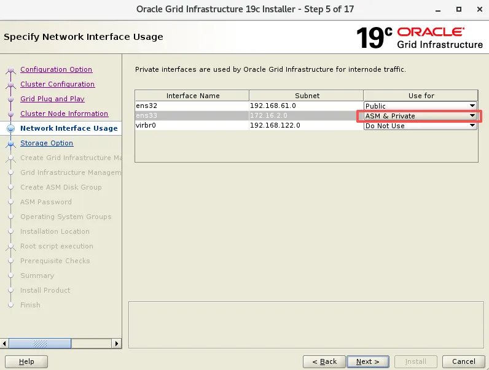The height and width of the screenshot is (370, 489).
Task: Go back with the Back button
Action: (324, 361)
